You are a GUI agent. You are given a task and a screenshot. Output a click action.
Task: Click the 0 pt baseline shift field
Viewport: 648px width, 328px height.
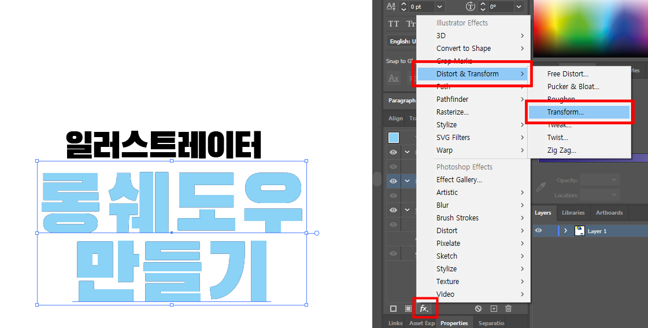[x=421, y=6]
